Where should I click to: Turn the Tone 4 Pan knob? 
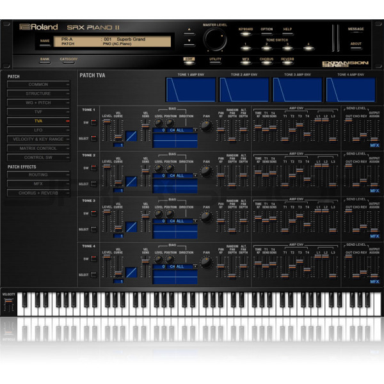pos(207,262)
